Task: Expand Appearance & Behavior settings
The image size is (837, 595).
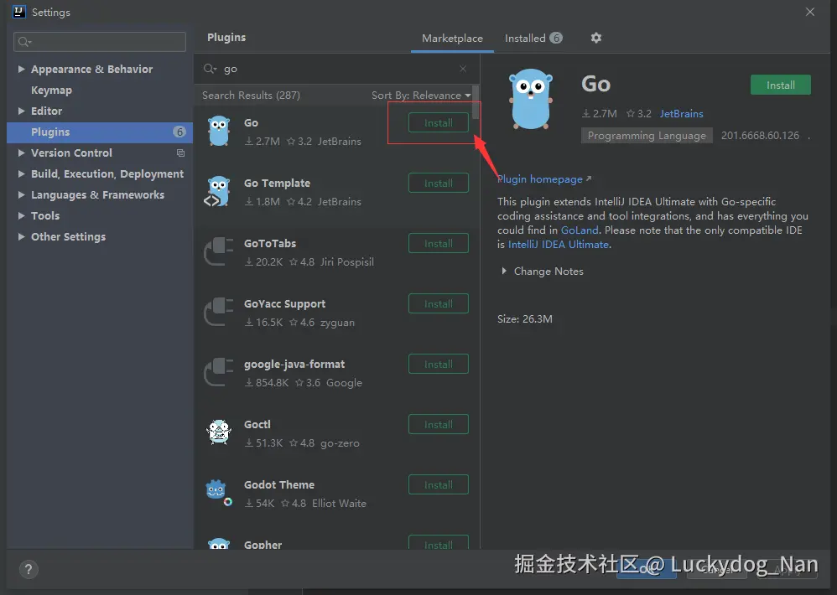Action: click(21, 69)
